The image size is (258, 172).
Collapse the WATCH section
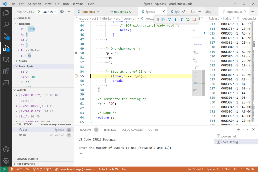(14, 90)
